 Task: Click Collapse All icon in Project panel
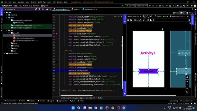[43, 9]
